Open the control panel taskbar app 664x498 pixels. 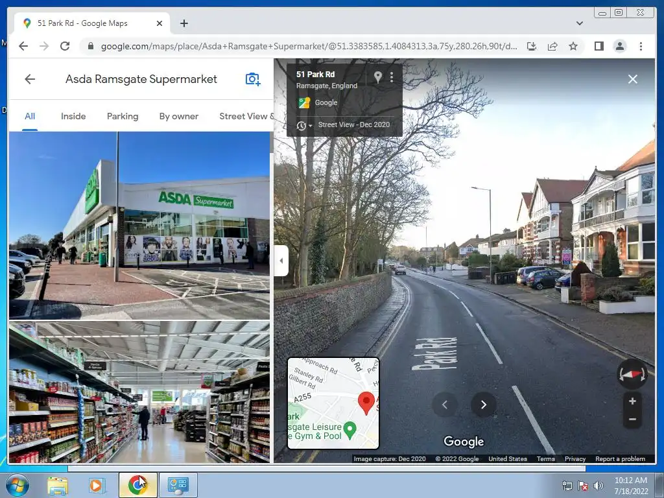point(178,485)
